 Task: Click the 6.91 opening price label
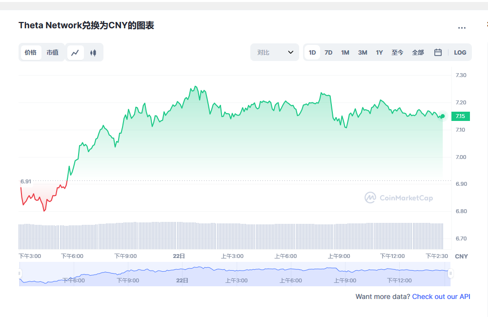26,181
